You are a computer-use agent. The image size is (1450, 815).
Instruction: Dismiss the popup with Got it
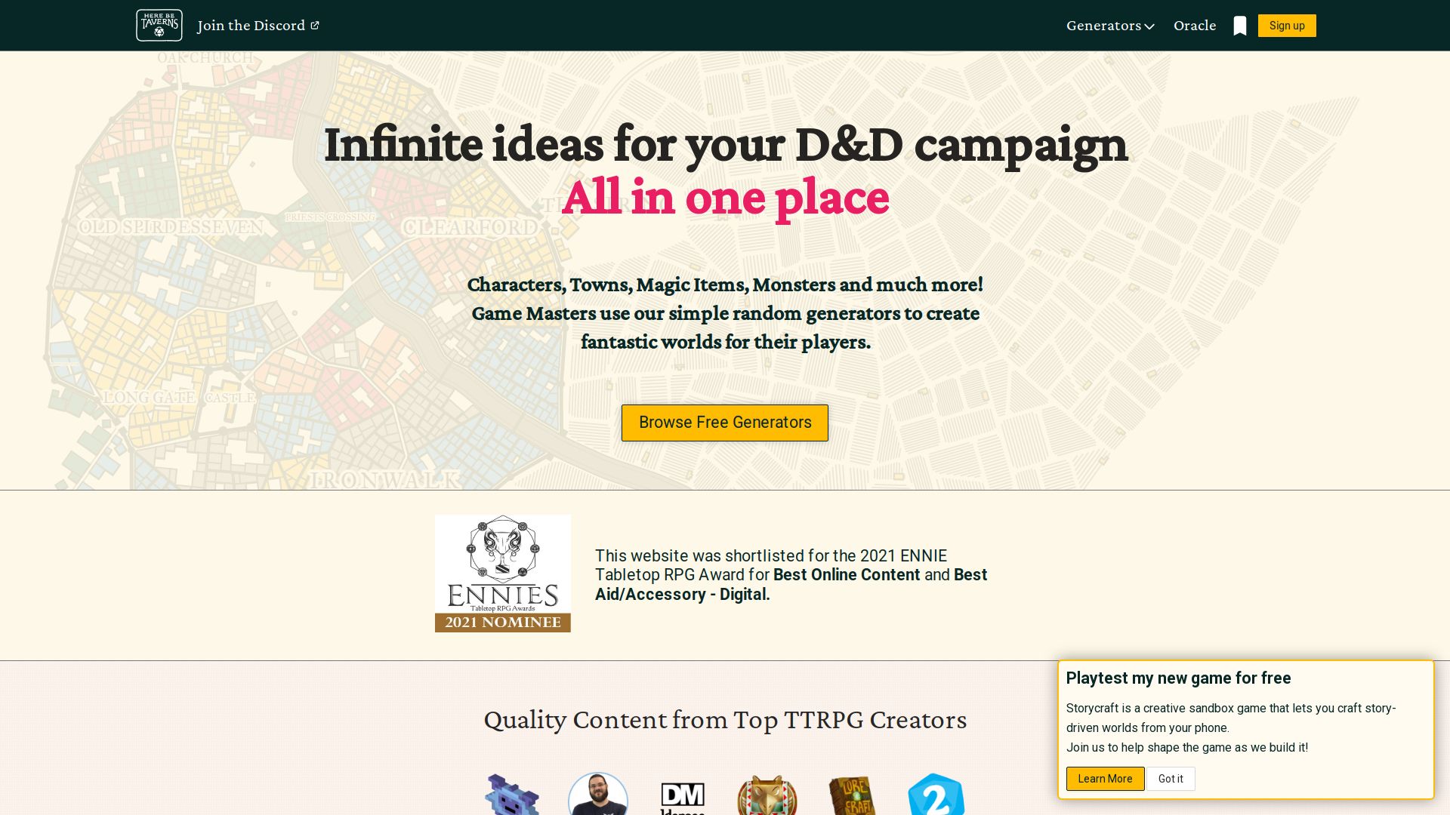tap(1171, 779)
